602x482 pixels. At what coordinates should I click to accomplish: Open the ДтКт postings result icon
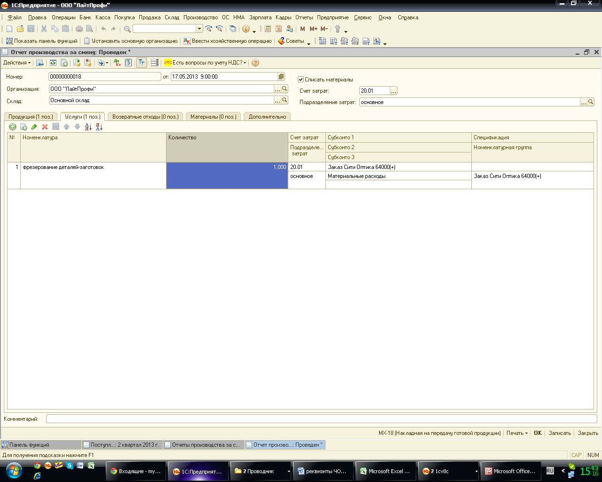(x=118, y=63)
